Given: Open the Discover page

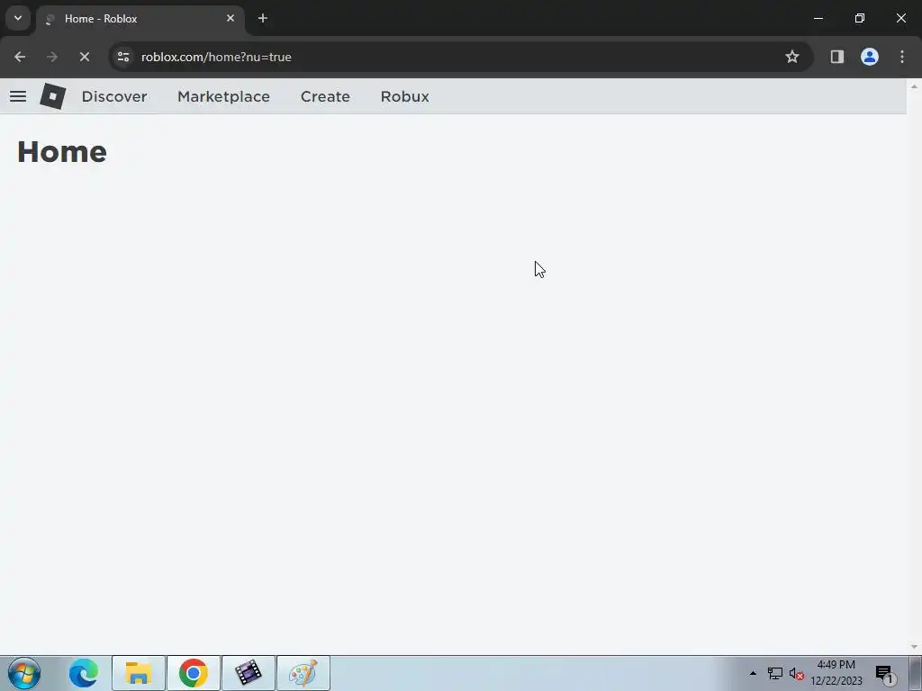Looking at the screenshot, I should click(114, 96).
